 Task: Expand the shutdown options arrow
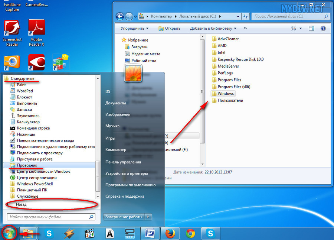click(x=148, y=217)
